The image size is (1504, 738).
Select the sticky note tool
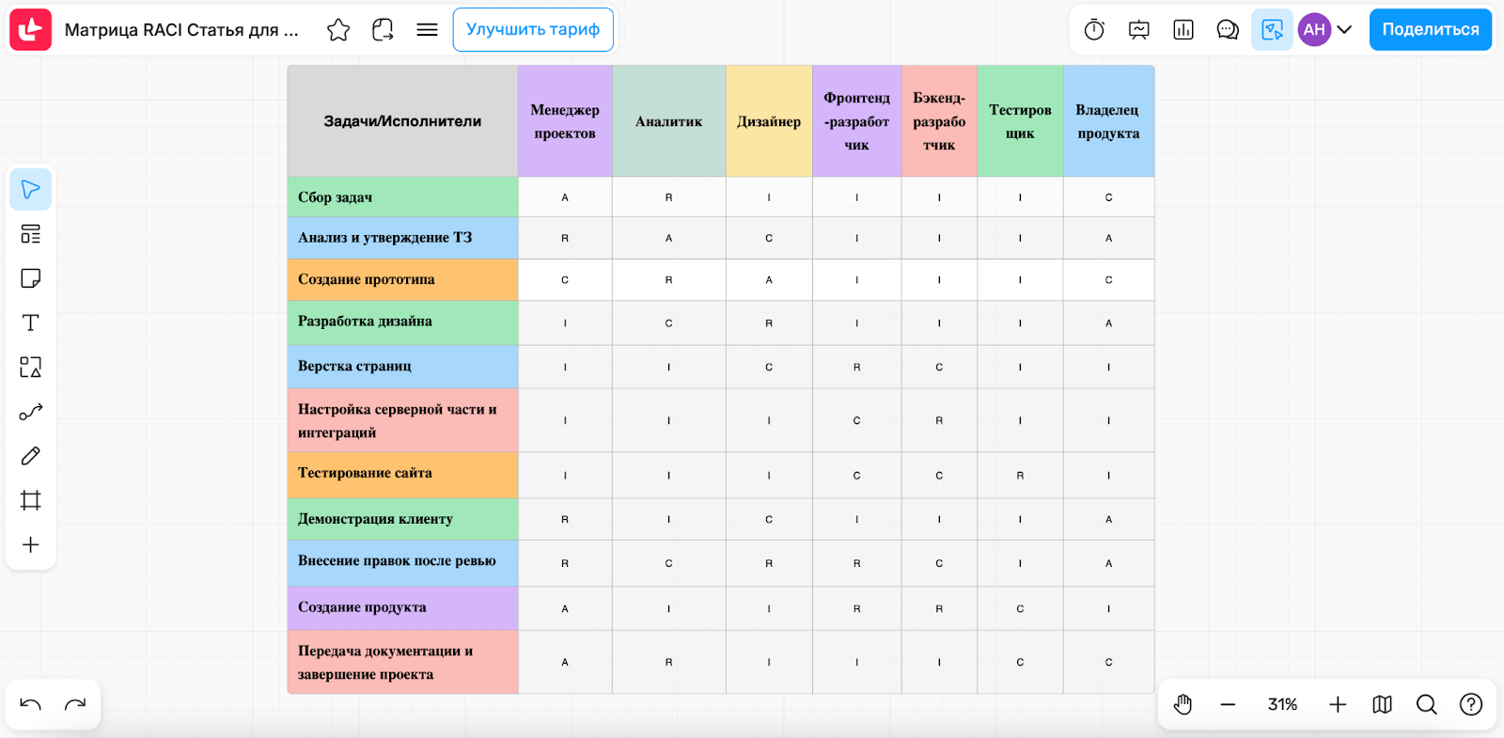coord(30,278)
